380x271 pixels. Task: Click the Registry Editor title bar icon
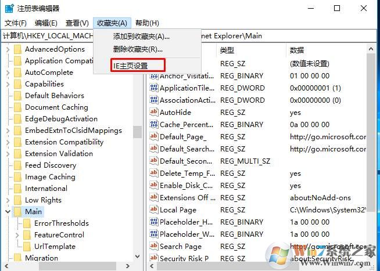(x=9, y=9)
